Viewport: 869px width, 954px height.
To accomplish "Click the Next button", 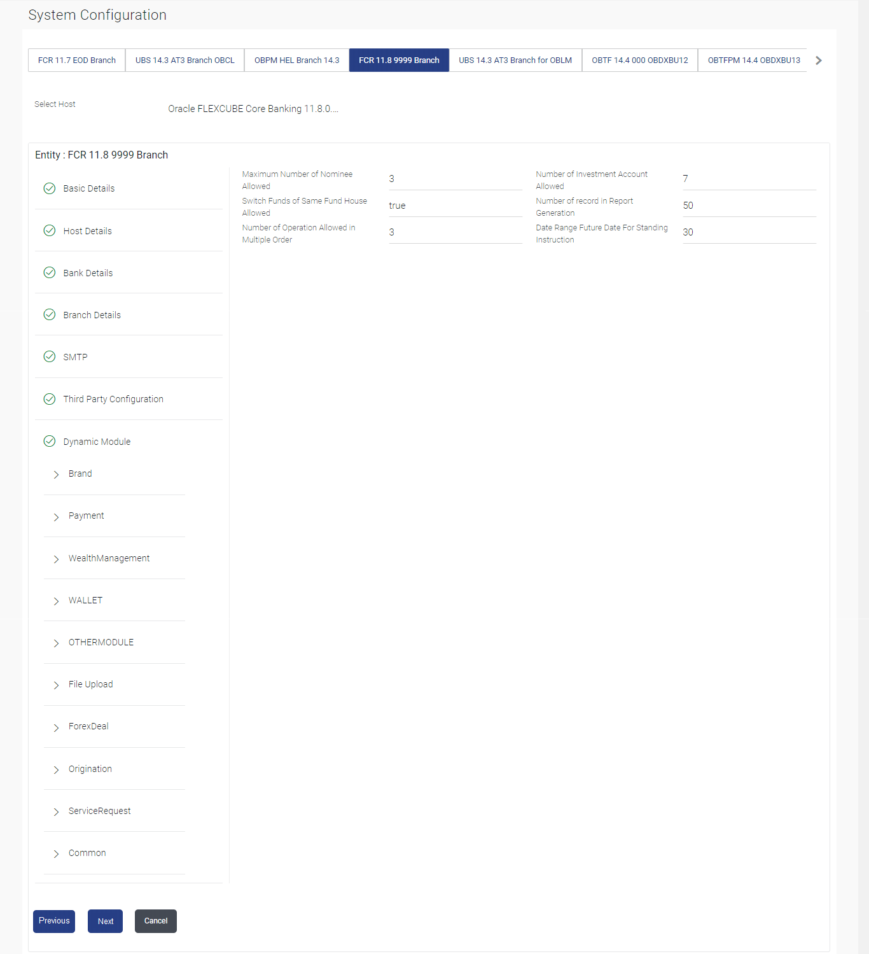I will click(x=106, y=922).
